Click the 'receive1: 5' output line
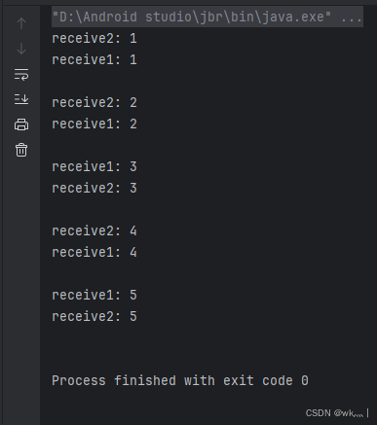 point(94,296)
